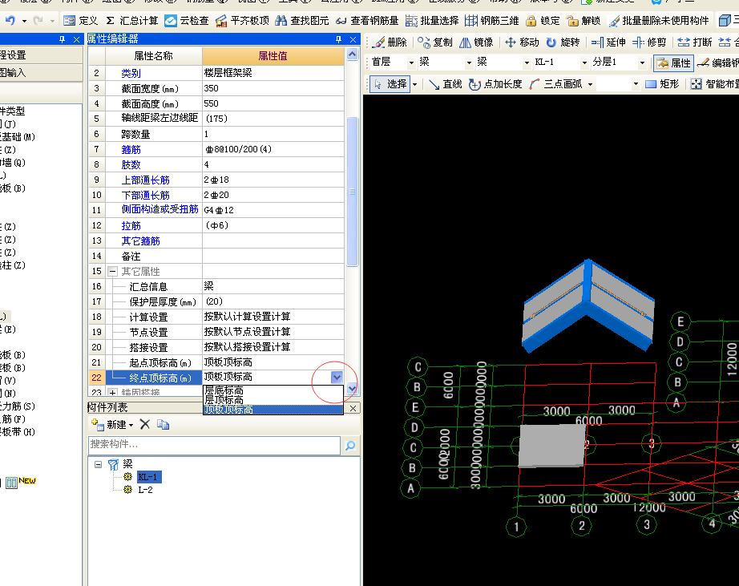Open the 选择 tool dropdown arrow
Image resolution: width=739 pixels, height=586 pixels.
tap(414, 84)
